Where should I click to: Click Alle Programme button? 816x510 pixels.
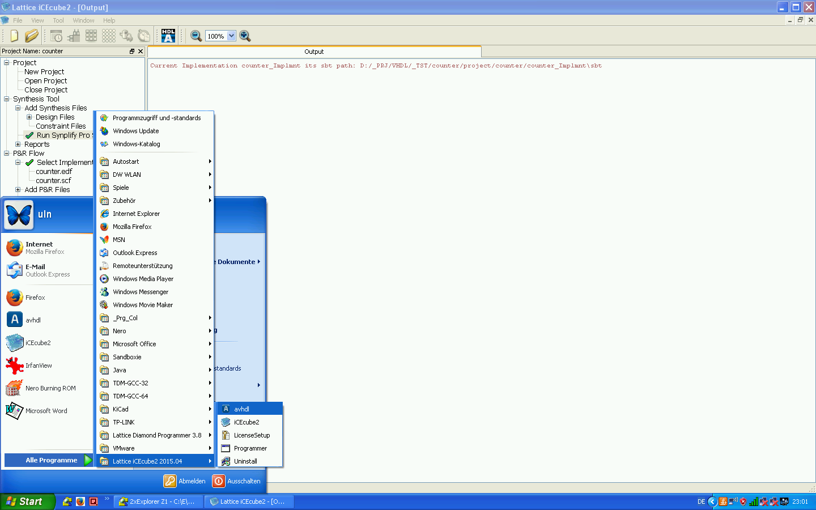point(49,460)
